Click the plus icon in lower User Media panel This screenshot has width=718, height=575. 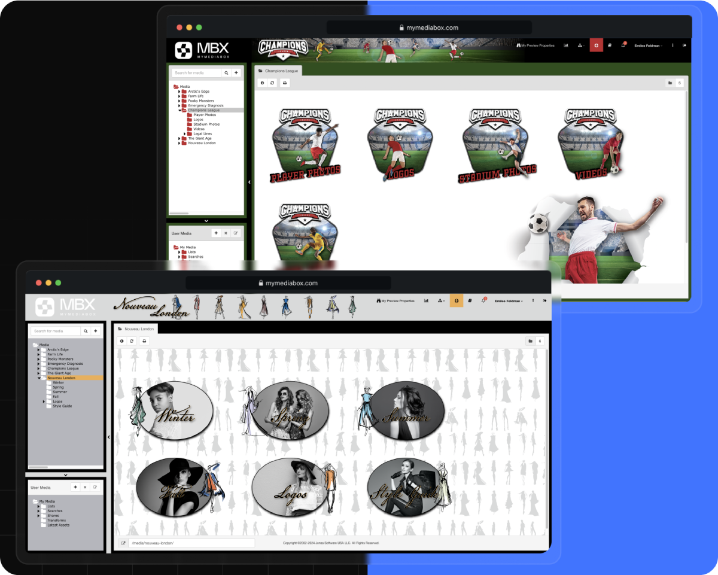coord(75,488)
